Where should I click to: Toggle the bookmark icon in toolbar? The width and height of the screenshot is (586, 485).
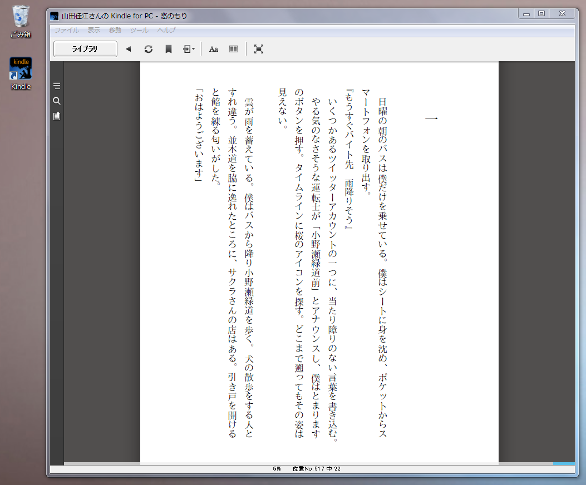coord(169,49)
